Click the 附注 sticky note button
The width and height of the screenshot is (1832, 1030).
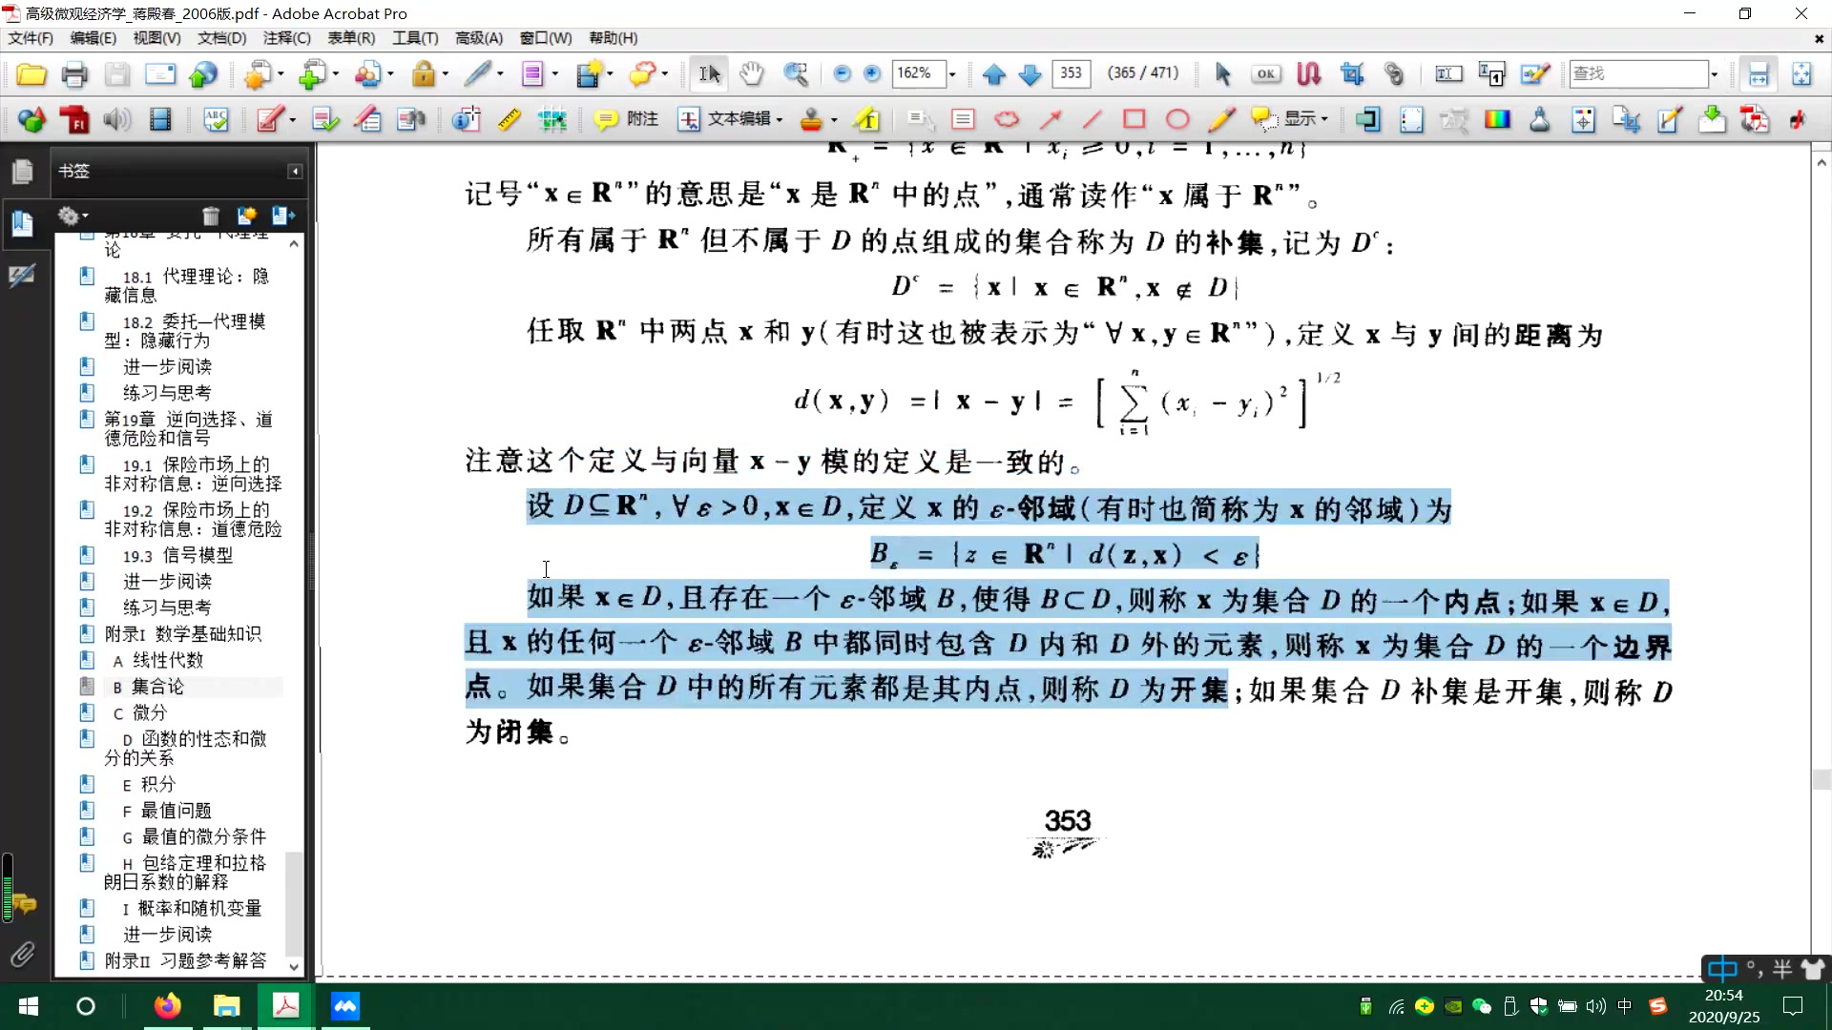(626, 119)
